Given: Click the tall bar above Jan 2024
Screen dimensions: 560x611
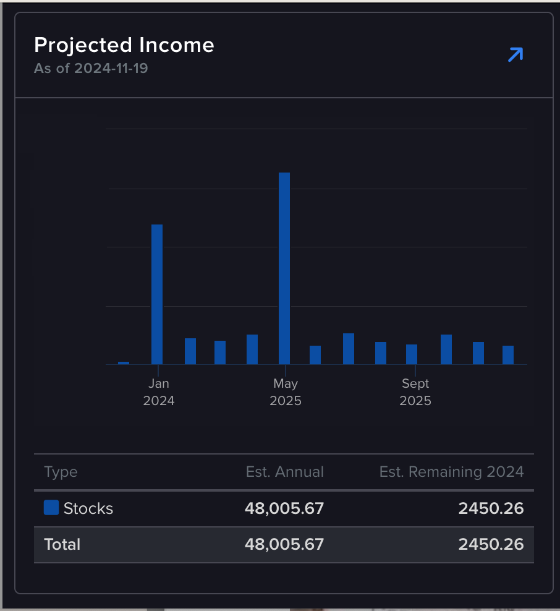Looking at the screenshot, I should [x=157, y=294].
